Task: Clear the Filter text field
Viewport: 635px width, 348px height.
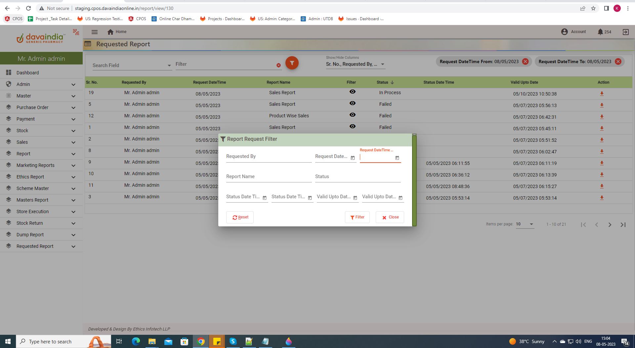Action: (x=278, y=65)
